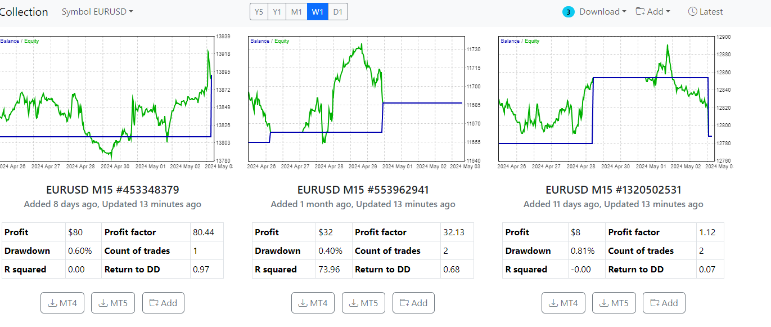Select the drawdown value 0.40%
The image size is (771, 327).
coord(330,250)
